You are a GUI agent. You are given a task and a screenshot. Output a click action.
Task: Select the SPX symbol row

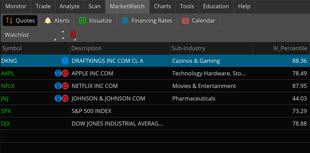(6, 111)
